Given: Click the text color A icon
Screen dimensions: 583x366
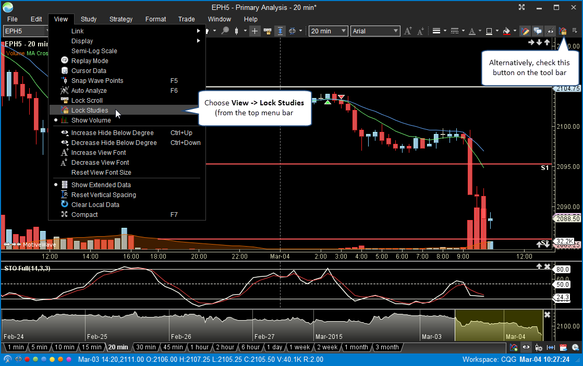Looking at the screenshot, I should pos(472,31).
